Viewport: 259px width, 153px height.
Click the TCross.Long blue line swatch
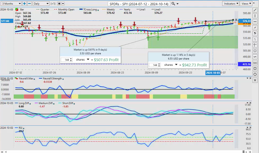(81, 9)
